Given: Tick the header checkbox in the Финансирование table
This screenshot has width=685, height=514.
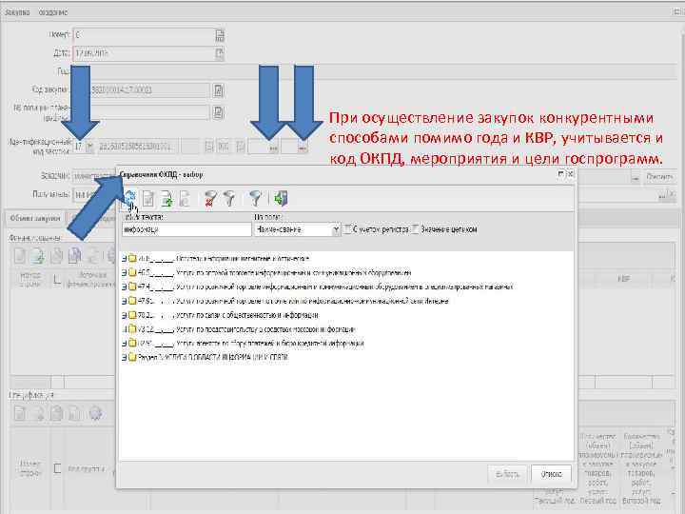Looking at the screenshot, I should (x=57, y=279).
